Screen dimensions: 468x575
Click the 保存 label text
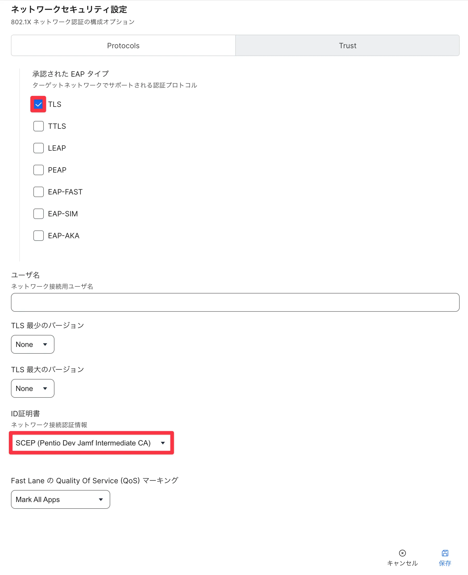click(x=445, y=563)
